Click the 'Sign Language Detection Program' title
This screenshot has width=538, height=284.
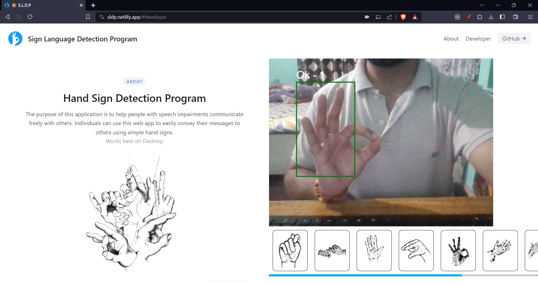(82, 39)
